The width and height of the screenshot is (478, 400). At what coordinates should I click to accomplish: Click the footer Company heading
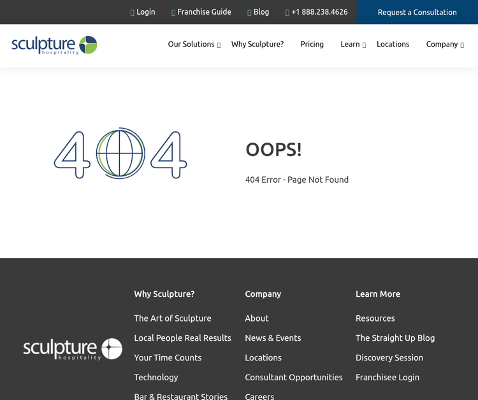click(263, 294)
